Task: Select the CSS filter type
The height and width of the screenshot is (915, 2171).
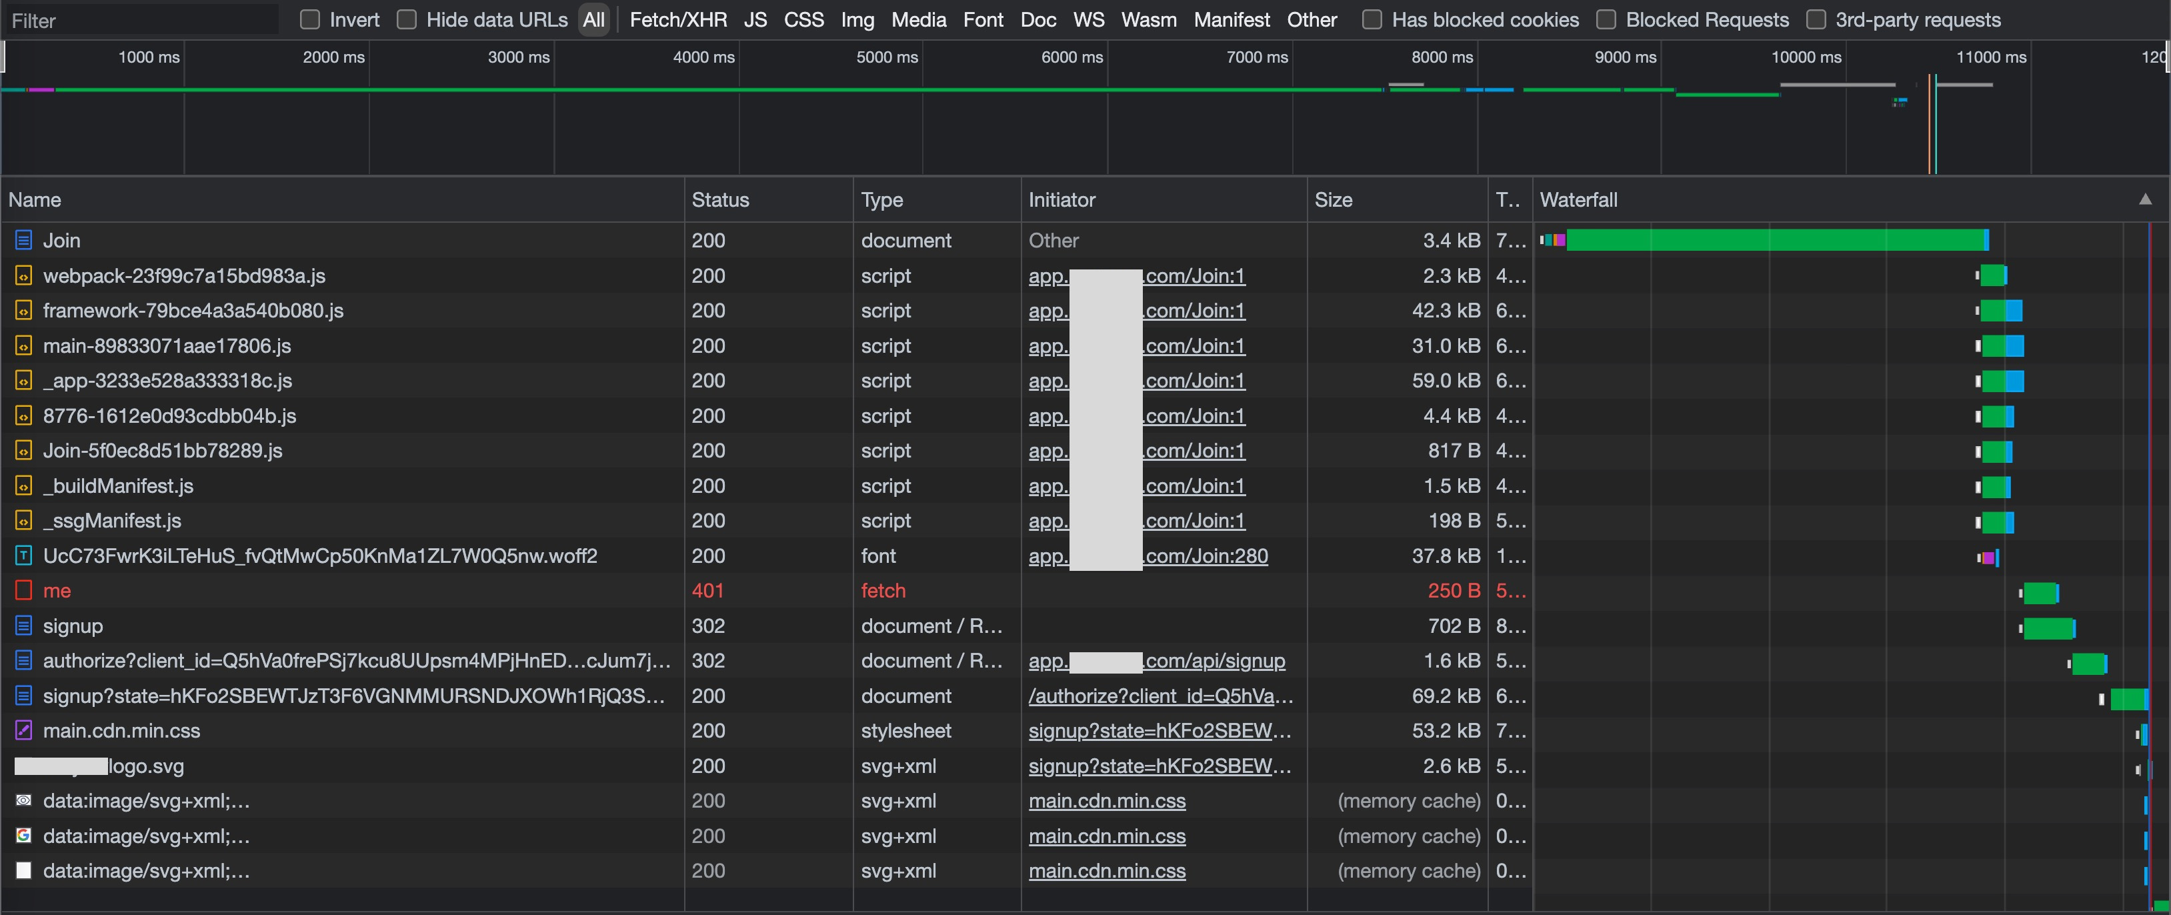Action: click(x=803, y=19)
